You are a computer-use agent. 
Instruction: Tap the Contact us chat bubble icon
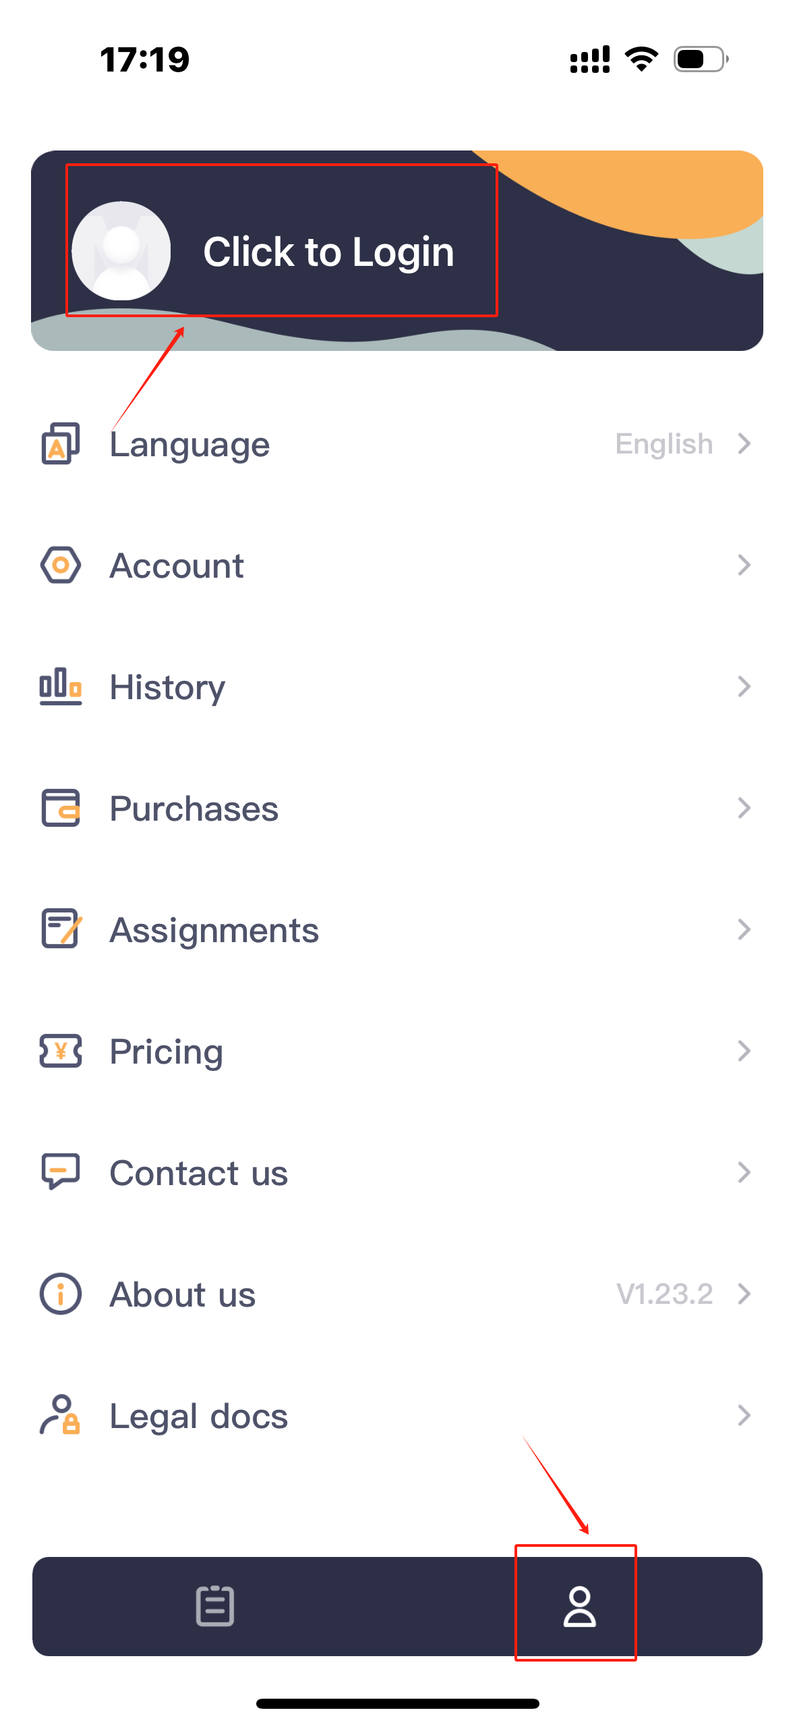[x=61, y=1172]
